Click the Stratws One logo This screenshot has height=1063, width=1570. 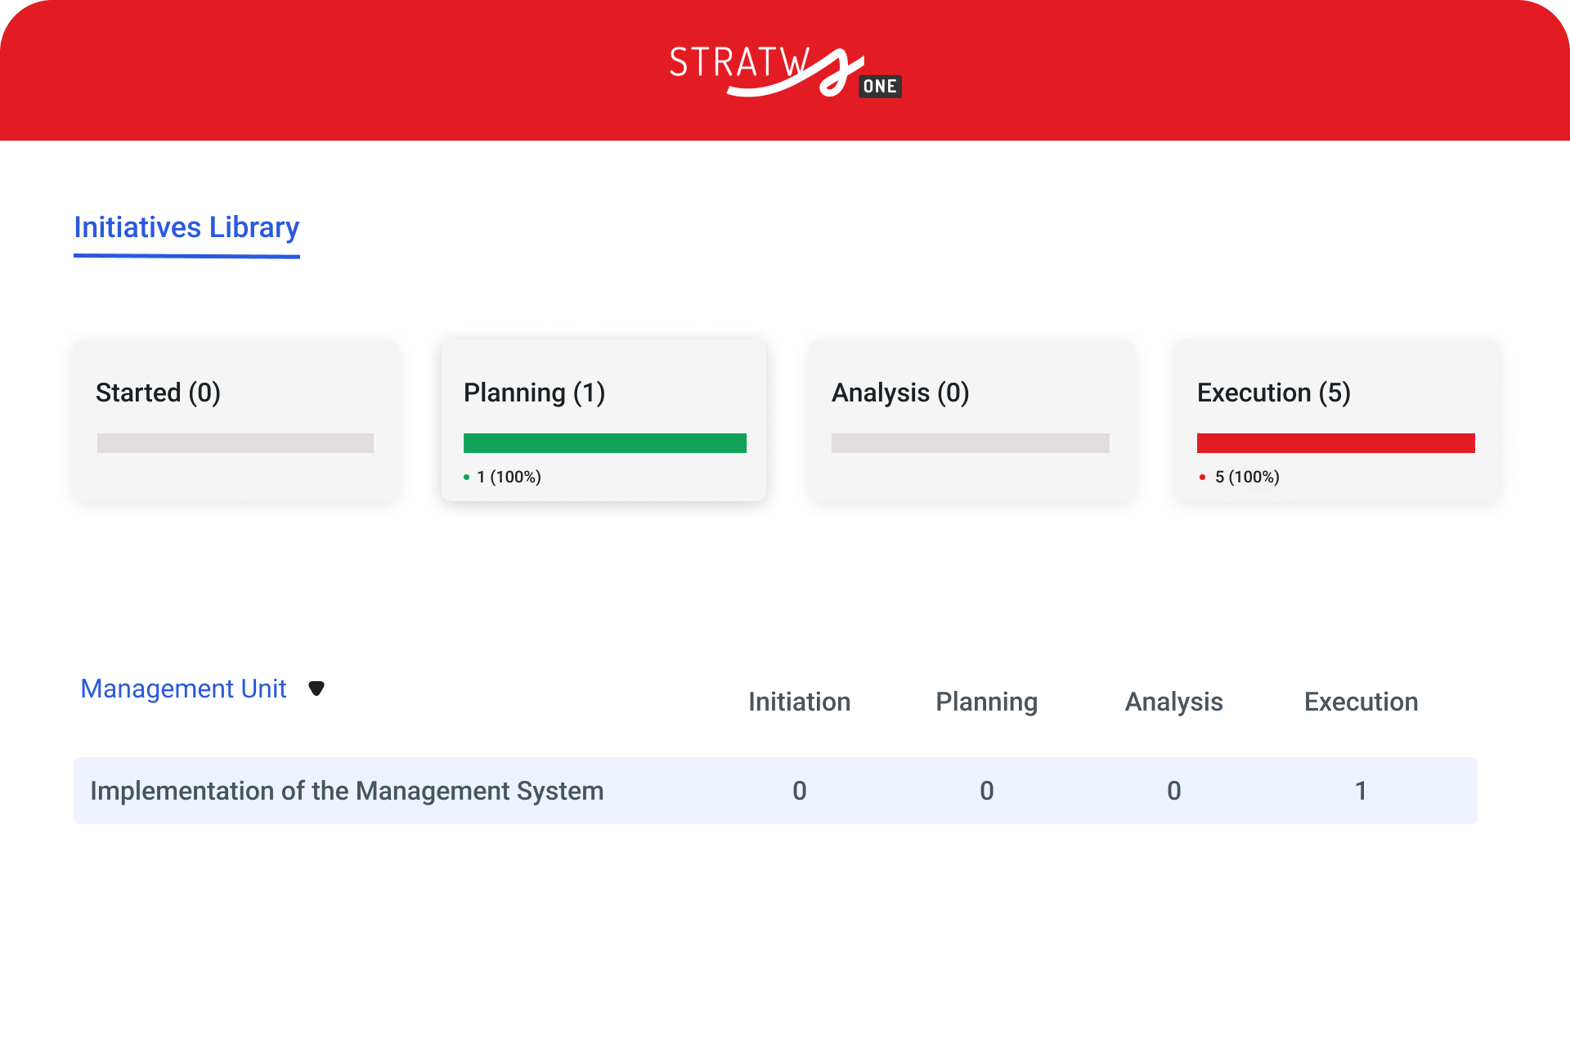pos(785,72)
